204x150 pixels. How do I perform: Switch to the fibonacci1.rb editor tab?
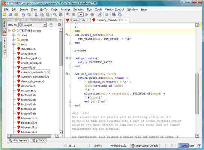tap(78, 20)
